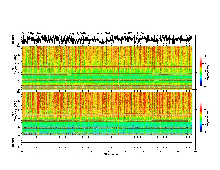The height and width of the screenshot is (170, 220).
Task: Click time axis tick label '1'
Action: (x=39, y=152)
